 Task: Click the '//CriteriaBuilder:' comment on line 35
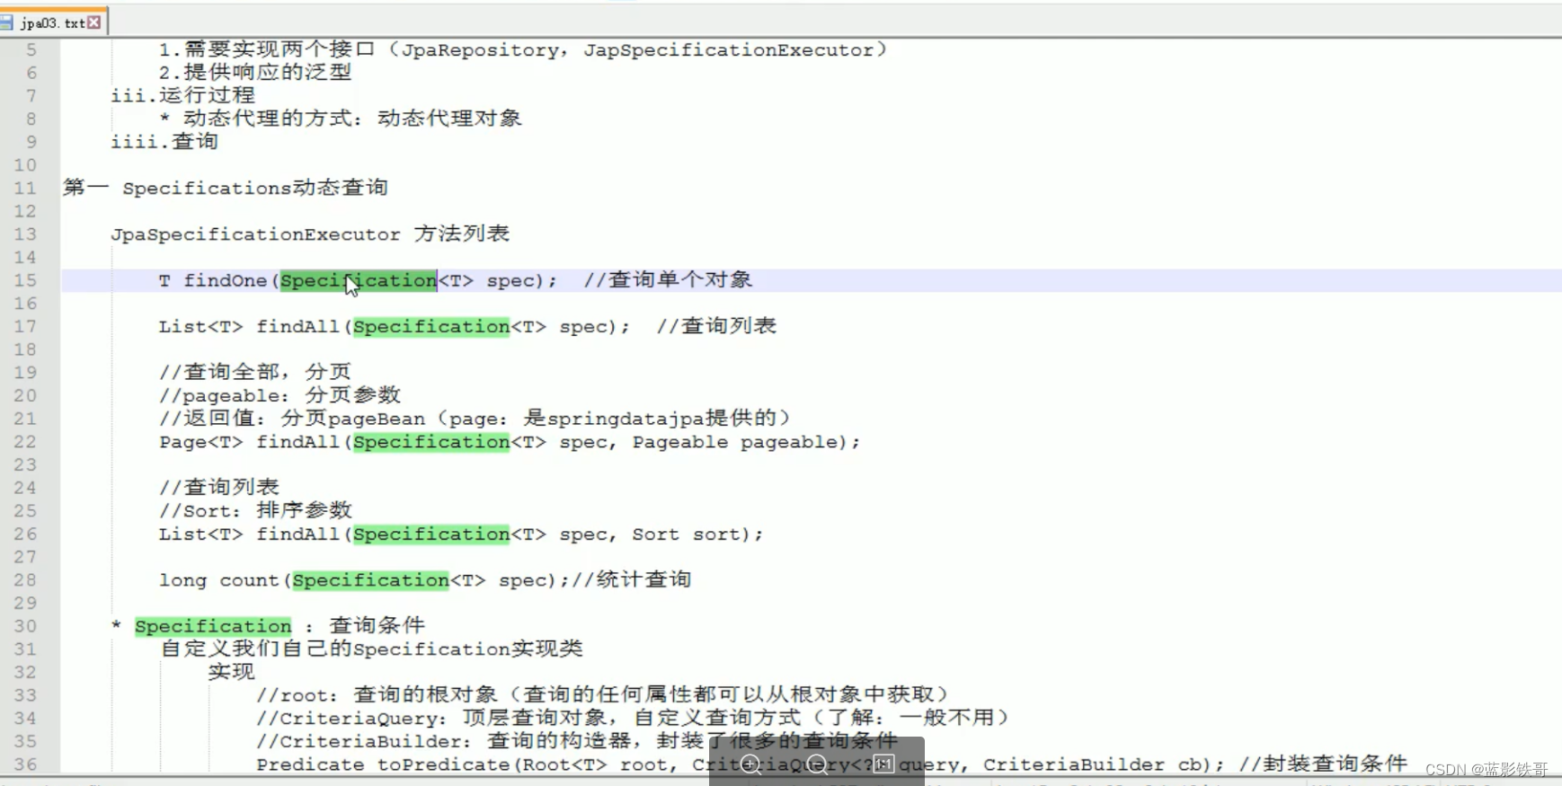[x=577, y=741]
